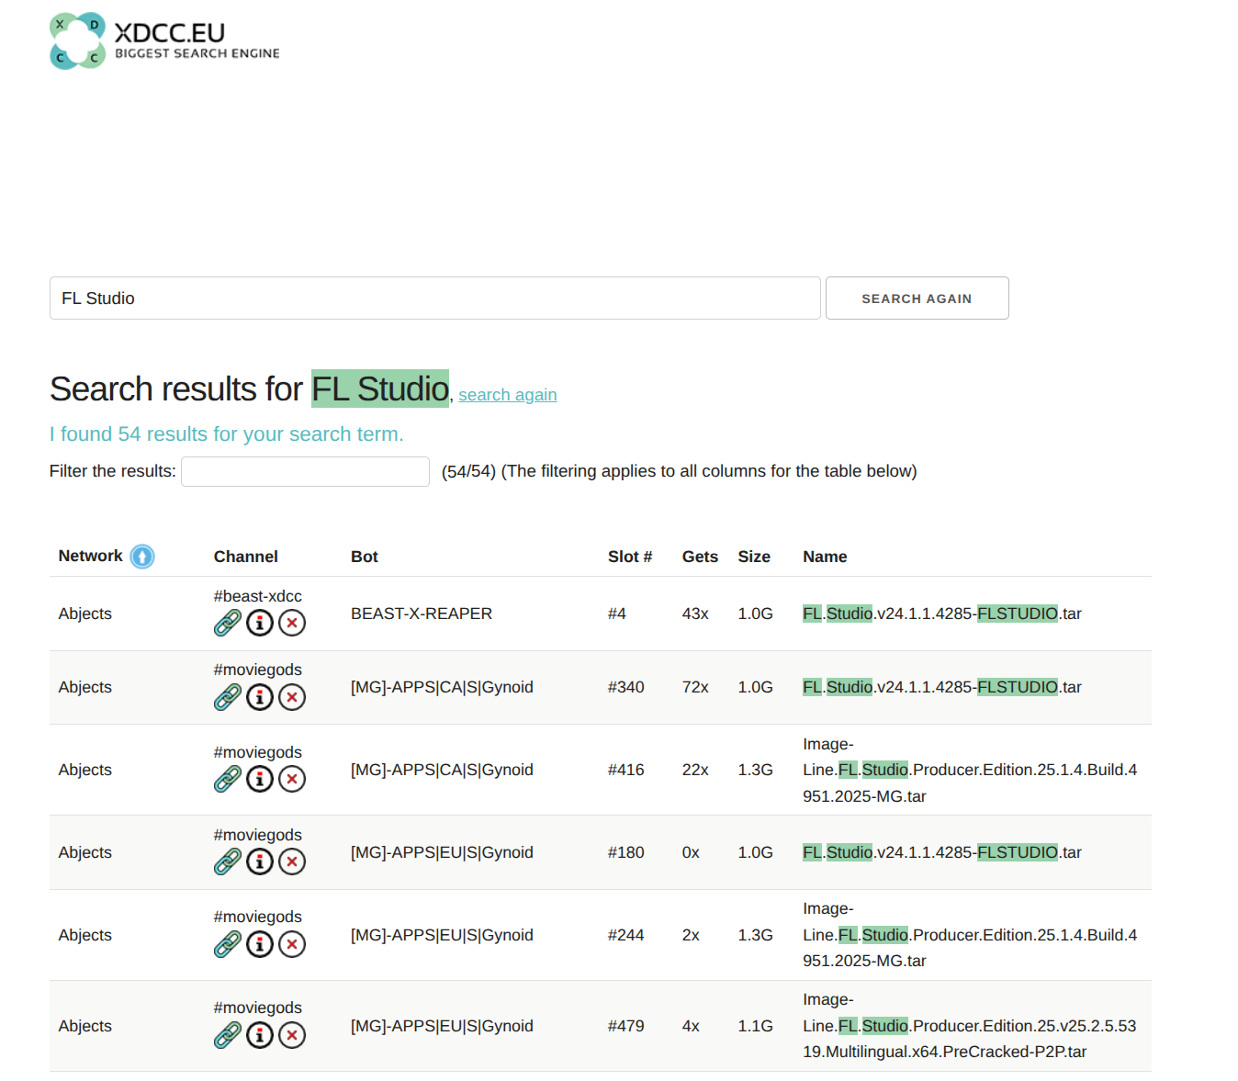This screenshot has width=1238, height=1081.
Task: Click the #beast-xdcc channel text
Action: point(257,596)
